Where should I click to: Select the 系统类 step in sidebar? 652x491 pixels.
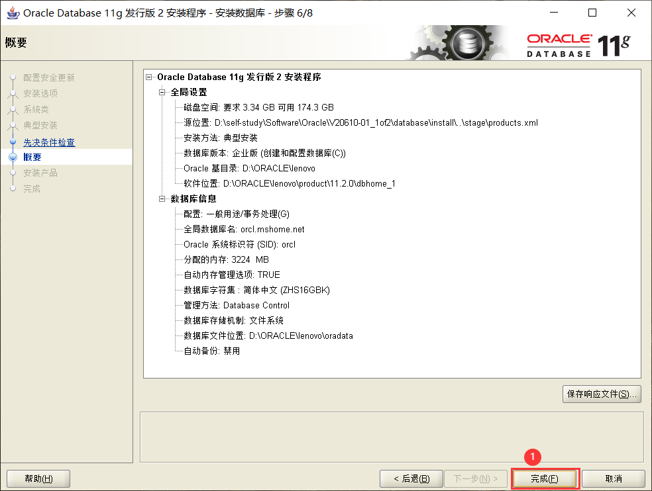36,109
